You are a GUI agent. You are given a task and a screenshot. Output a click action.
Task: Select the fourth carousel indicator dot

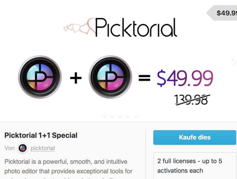[x=128, y=115]
